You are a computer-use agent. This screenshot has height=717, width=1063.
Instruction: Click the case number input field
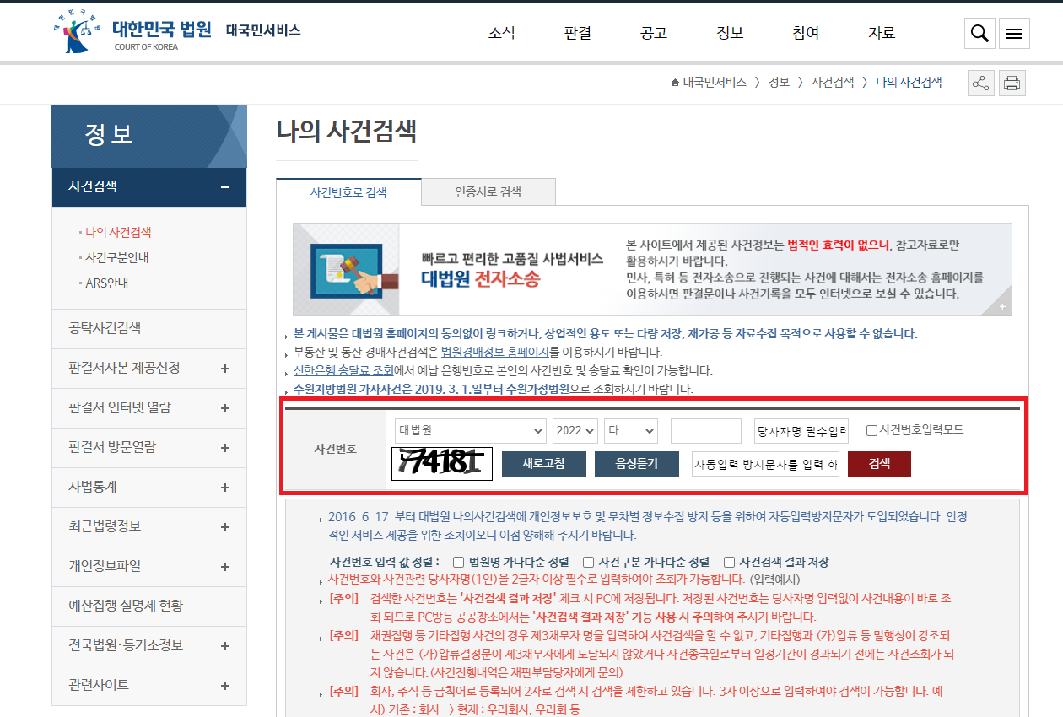[x=706, y=430]
